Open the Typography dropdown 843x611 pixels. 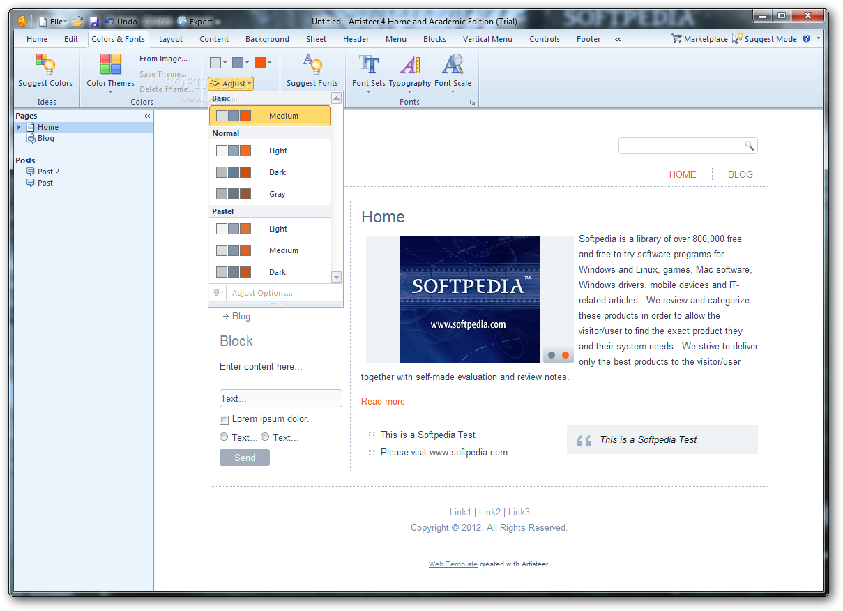coord(410,73)
